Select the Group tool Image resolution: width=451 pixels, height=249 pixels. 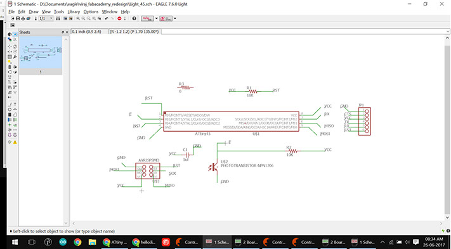click(10, 56)
